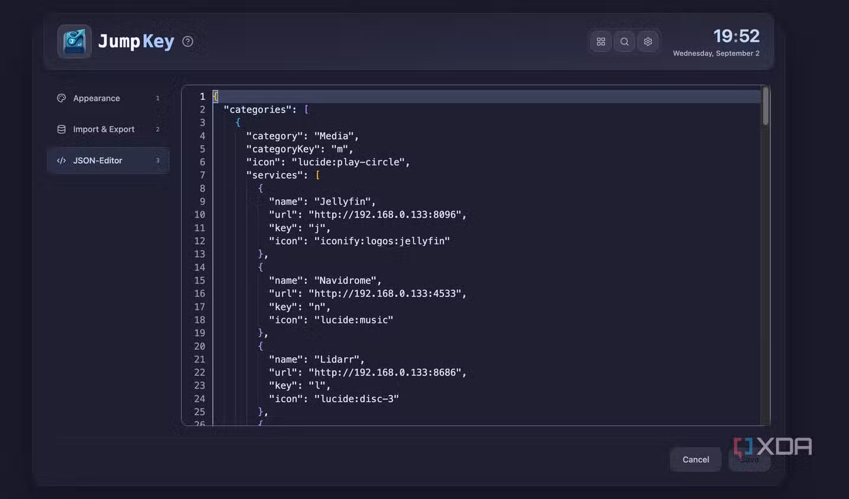Click the "category": "Media" line

tap(303, 136)
